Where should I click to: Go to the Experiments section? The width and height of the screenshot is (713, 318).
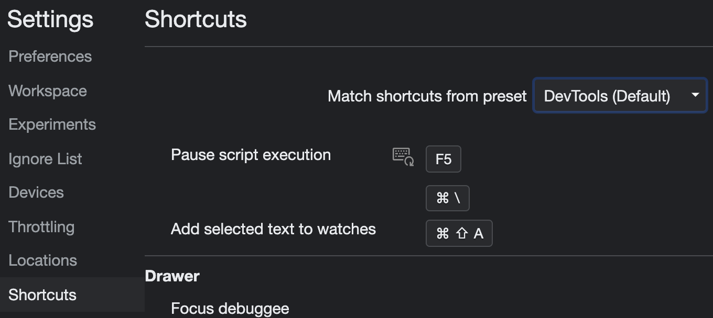[x=52, y=124]
